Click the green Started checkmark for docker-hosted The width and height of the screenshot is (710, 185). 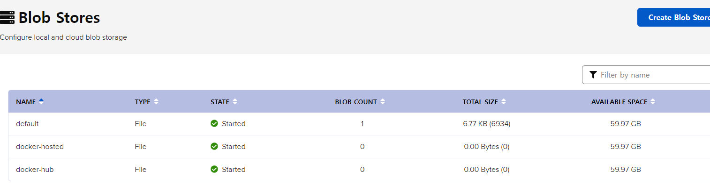point(214,147)
